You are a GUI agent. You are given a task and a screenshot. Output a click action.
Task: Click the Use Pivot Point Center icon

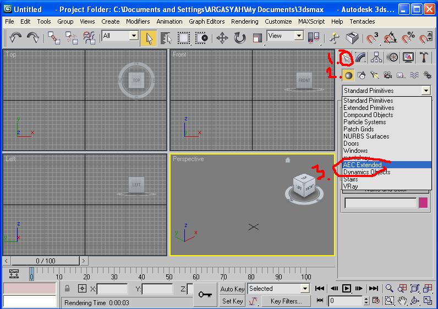(314, 37)
